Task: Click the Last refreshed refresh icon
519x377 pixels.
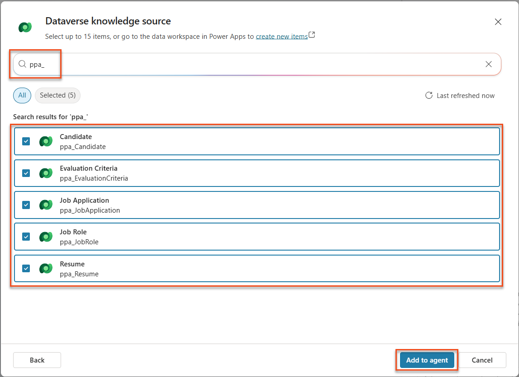Action: pyautogui.click(x=429, y=95)
